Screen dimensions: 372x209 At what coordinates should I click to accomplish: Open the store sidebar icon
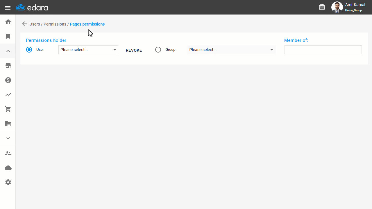pos(8,66)
